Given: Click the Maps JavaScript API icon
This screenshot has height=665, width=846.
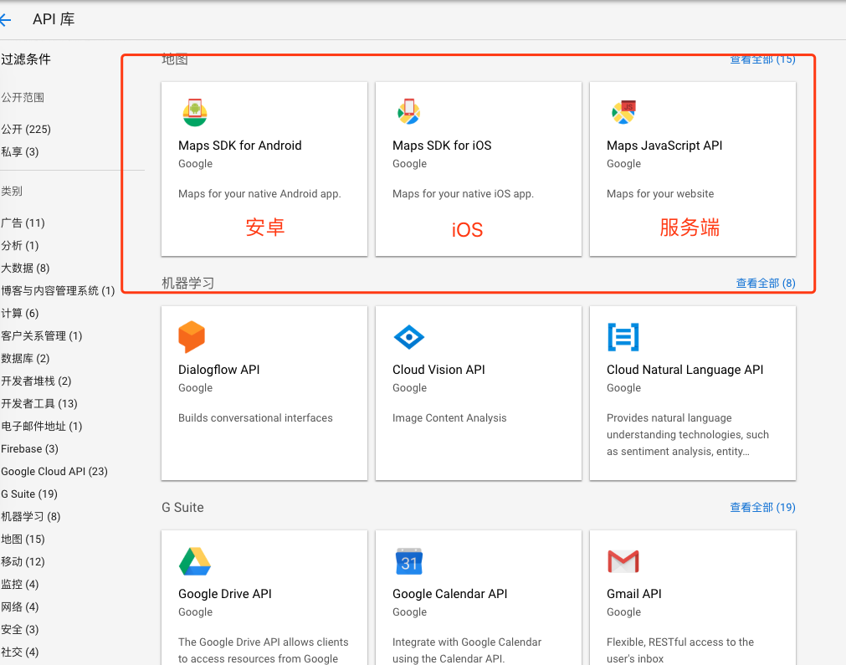Looking at the screenshot, I should coord(623,112).
